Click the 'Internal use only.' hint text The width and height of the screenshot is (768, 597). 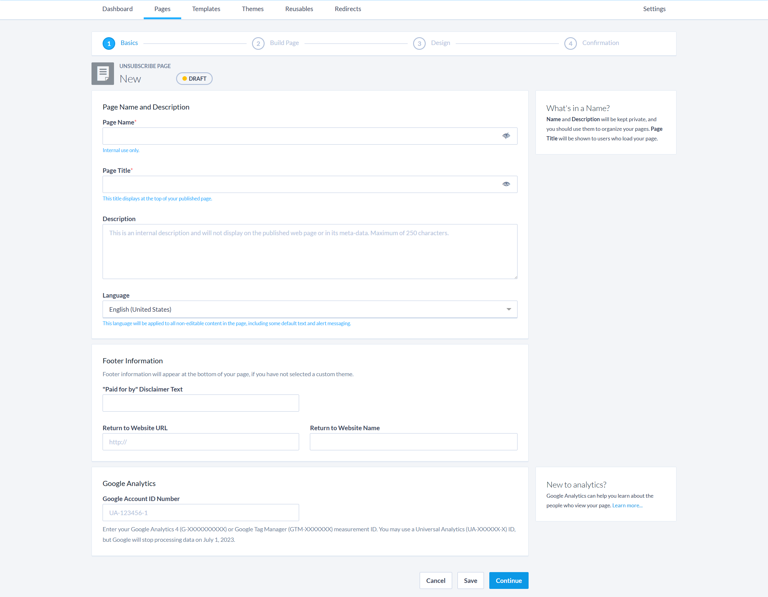pyautogui.click(x=121, y=150)
